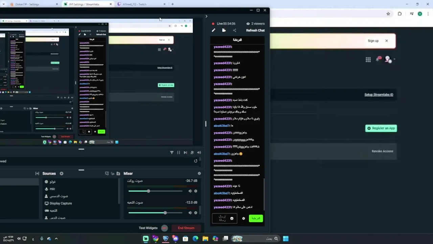Click the refresh arrow under events toolbar

196,161
